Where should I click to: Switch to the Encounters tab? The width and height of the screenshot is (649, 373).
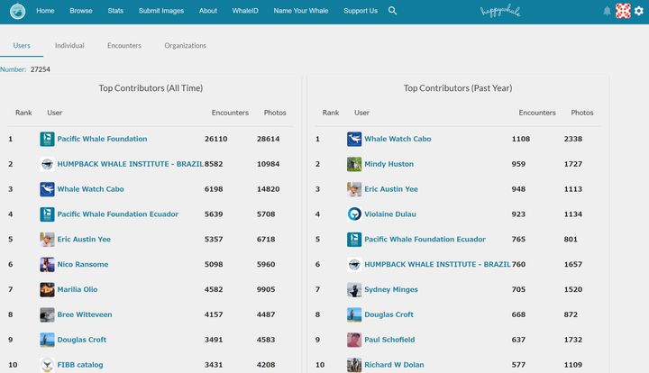tap(124, 45)
